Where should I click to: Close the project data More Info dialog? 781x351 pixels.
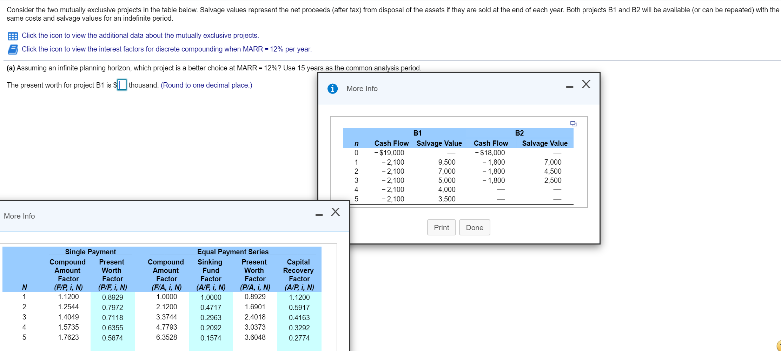586,84
